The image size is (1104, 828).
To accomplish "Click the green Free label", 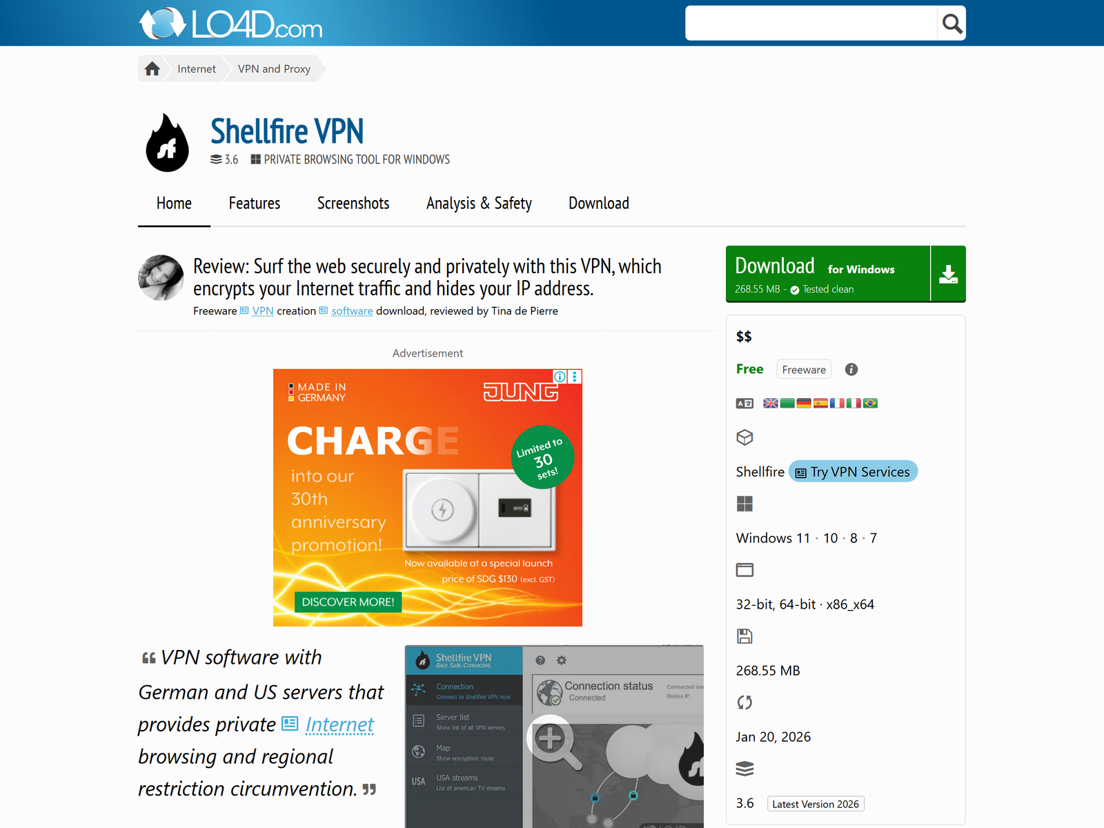I will pyautogui.click(x=750, y=369).
